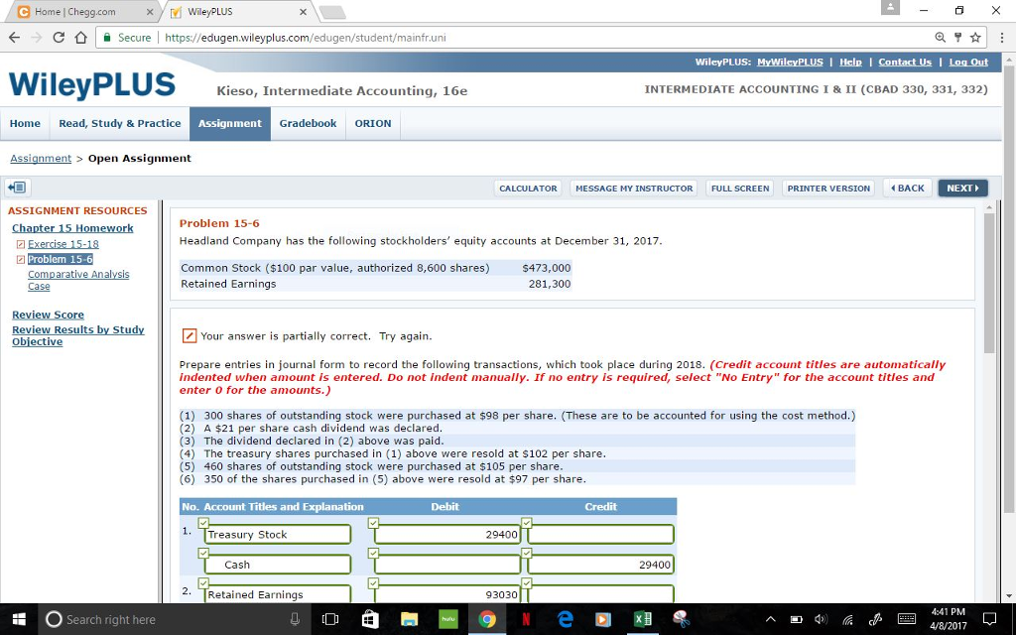Launch Microsoft Edge from the taskbar
The width and height of the screenshot is (1016, 635).
[565, 619]
